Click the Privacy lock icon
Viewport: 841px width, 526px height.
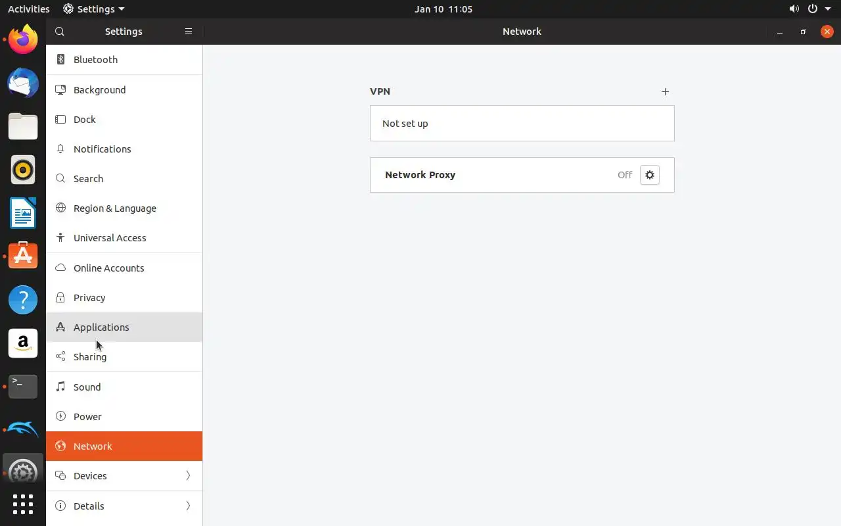coord(60,297)
